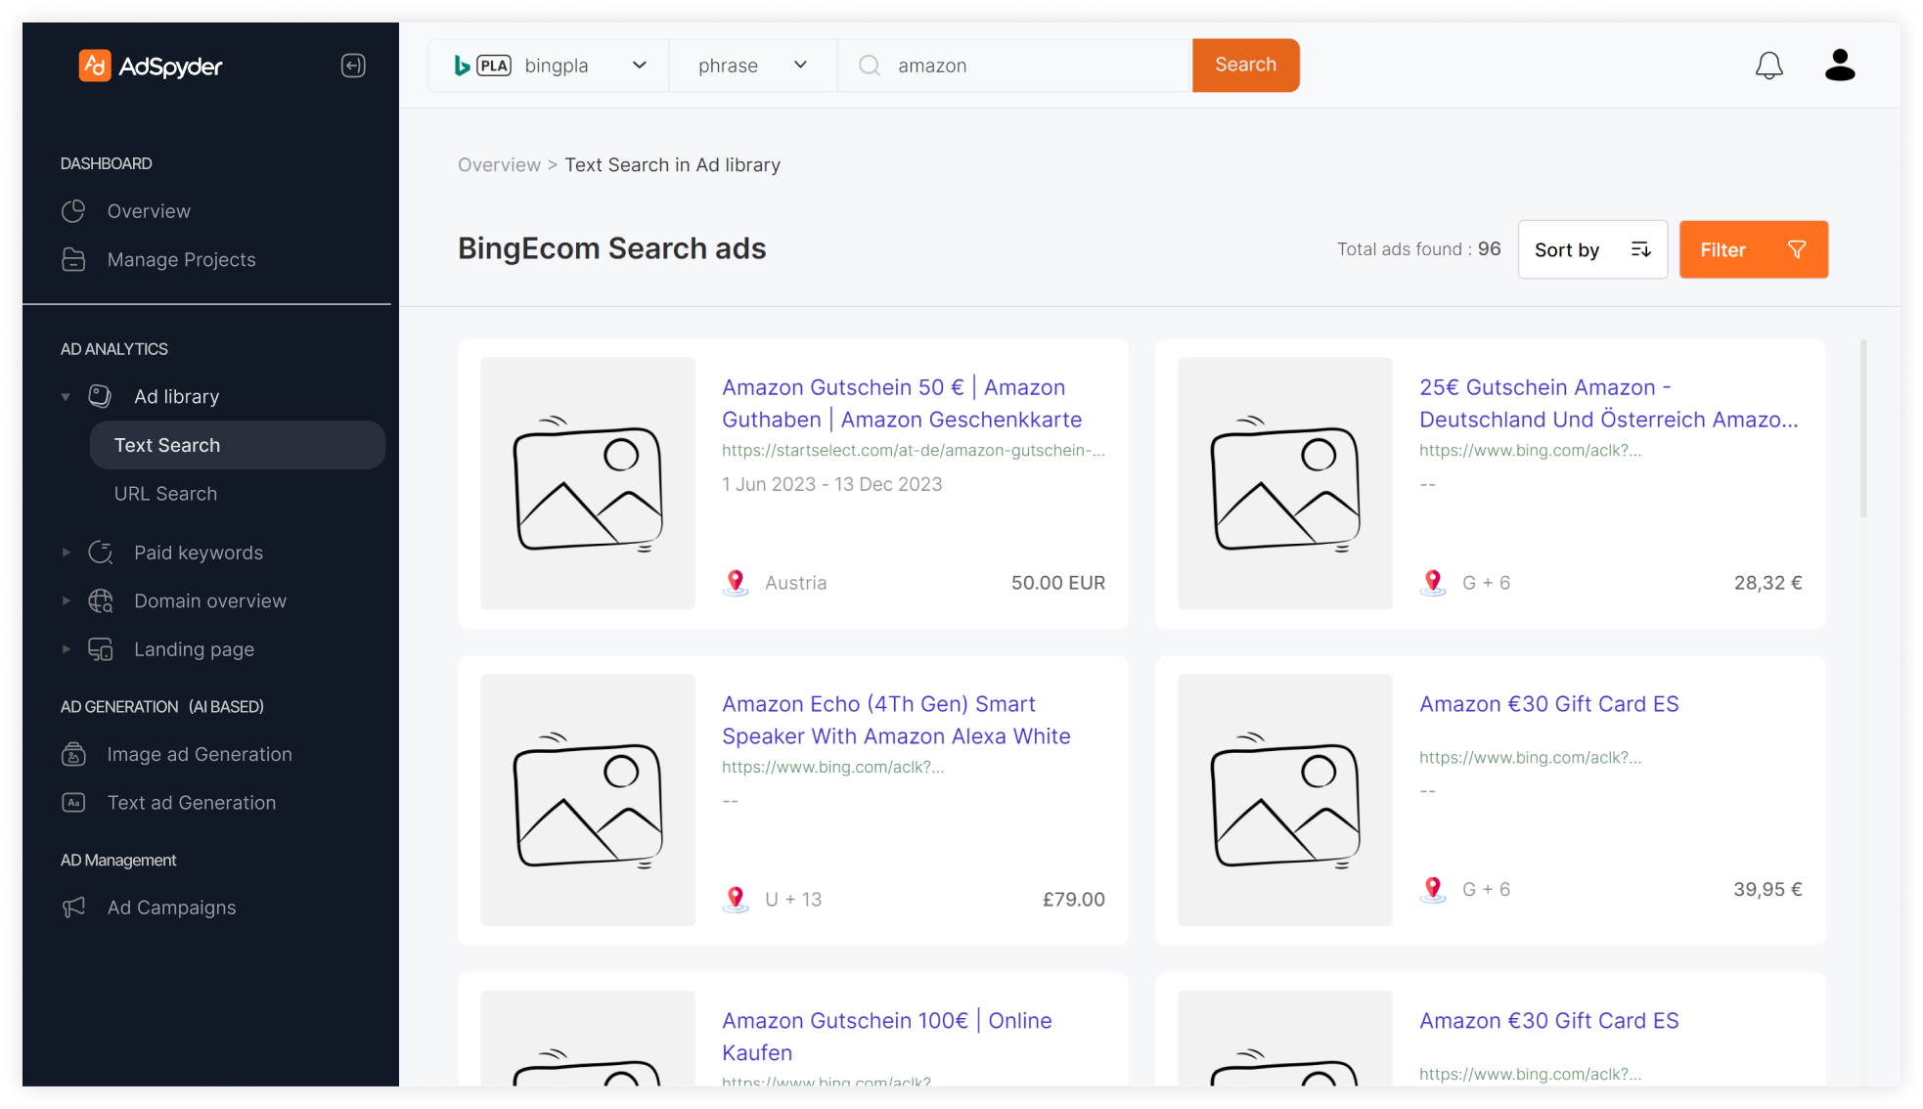Click the Text ad Generation icon
The width and height of the screenshot is (1923, 1109).
73,803
